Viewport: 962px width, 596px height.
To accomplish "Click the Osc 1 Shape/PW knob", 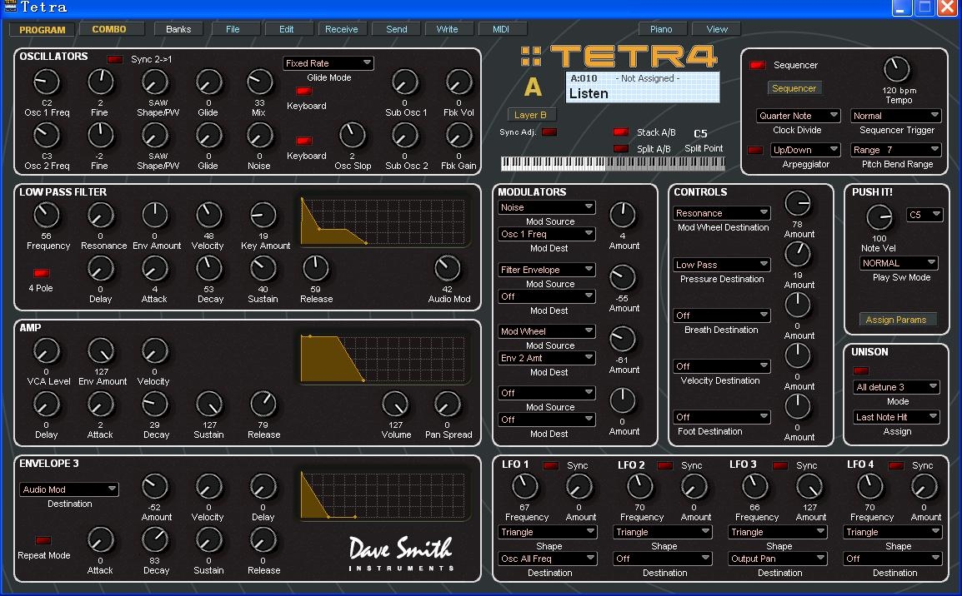I will point(154,82).
